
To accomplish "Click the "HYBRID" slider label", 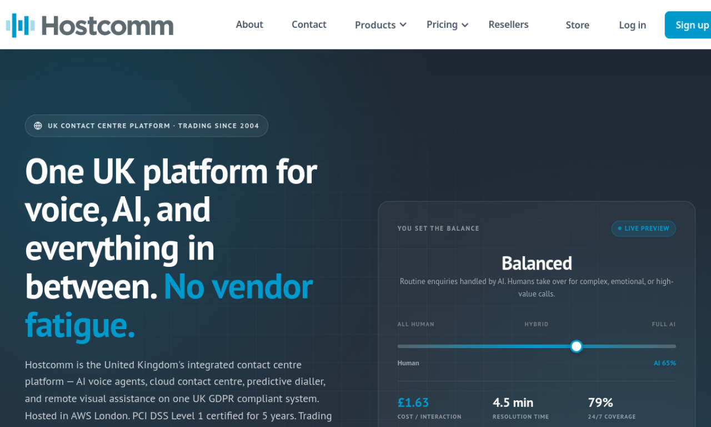I will [x=537, y=324].
